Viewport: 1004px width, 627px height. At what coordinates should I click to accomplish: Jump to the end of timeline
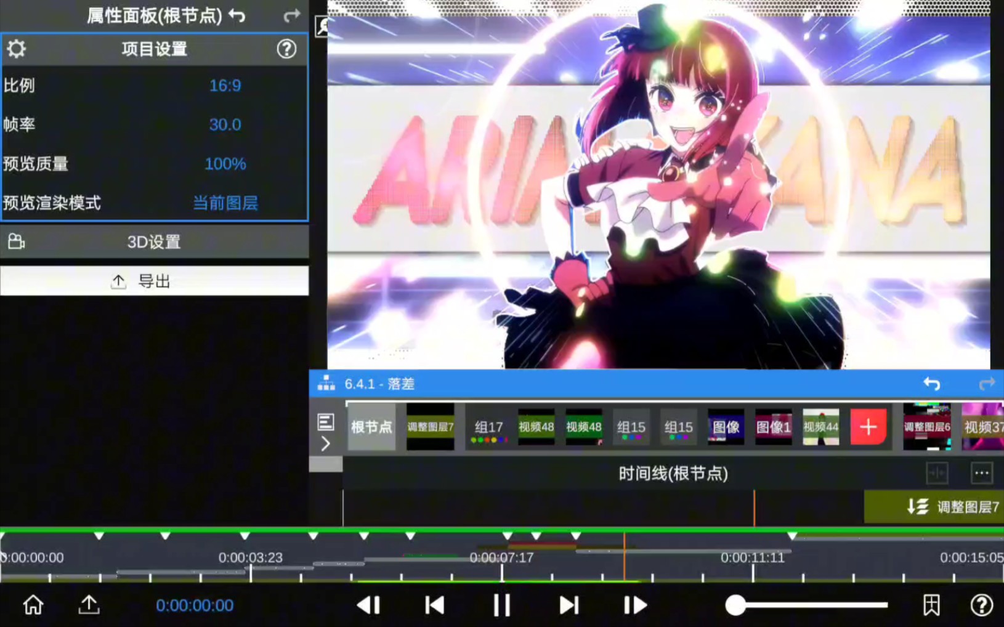click(569, 605)
